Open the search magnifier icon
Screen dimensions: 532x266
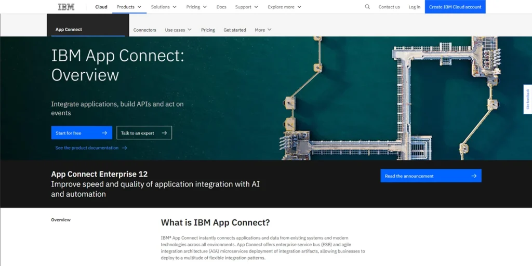(x=367, y=7)
